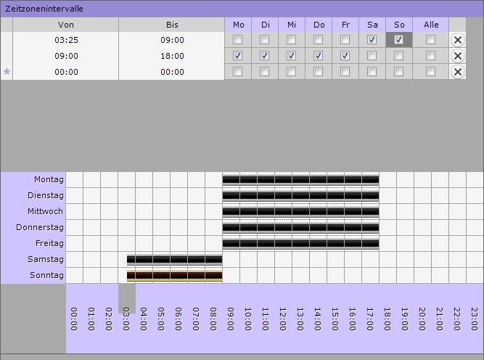The image size is (484, 360).
Task: Check Alle checkbox in 03:25 row
Action: (x=430, y=39)
